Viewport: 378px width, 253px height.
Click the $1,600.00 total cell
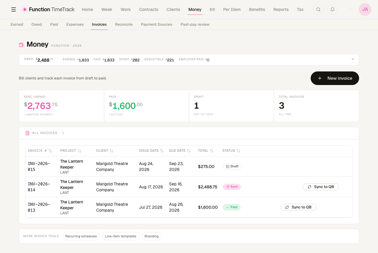(x=208, y=207)
